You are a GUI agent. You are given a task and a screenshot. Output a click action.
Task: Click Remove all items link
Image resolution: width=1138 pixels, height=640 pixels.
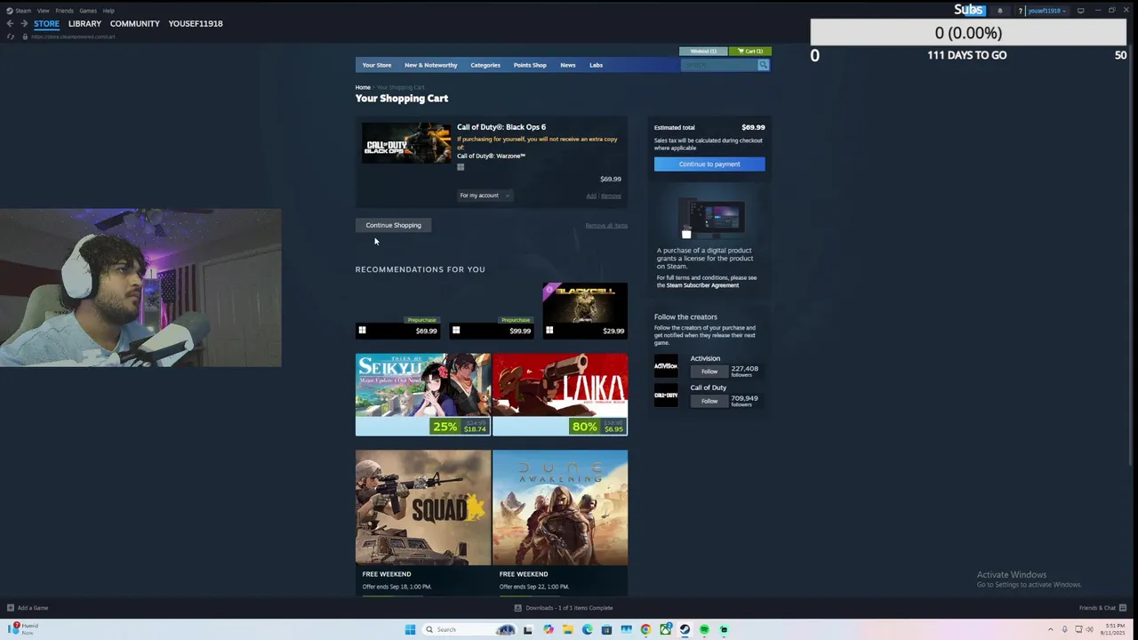click(606, 226)
